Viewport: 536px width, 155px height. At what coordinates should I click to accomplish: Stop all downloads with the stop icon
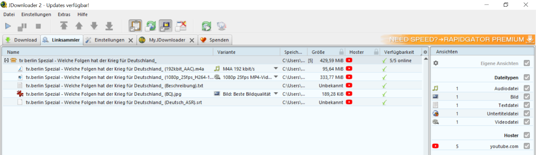coord(38,26)
